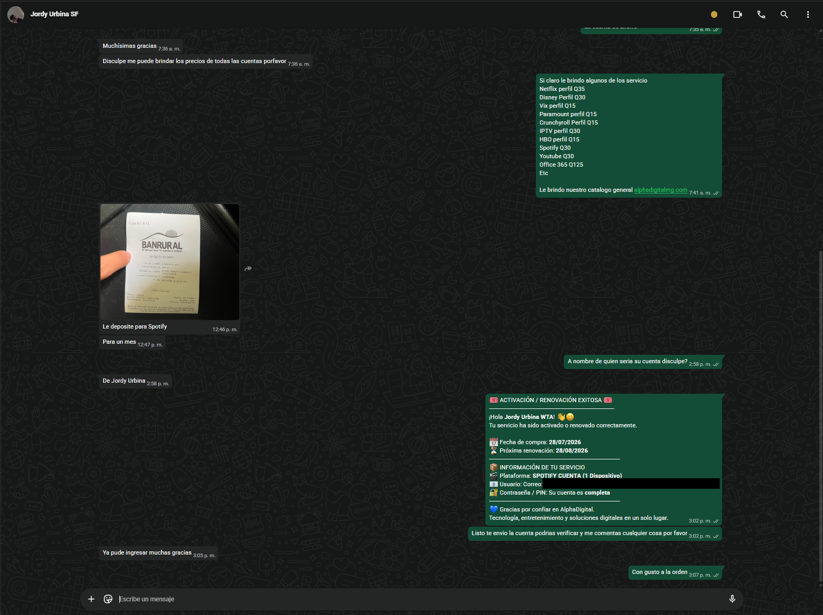Screen dimensions: 823x615
Task: Click 'Plataforma: SPOTIFY CUENTA' line
Action: (555, 476)
